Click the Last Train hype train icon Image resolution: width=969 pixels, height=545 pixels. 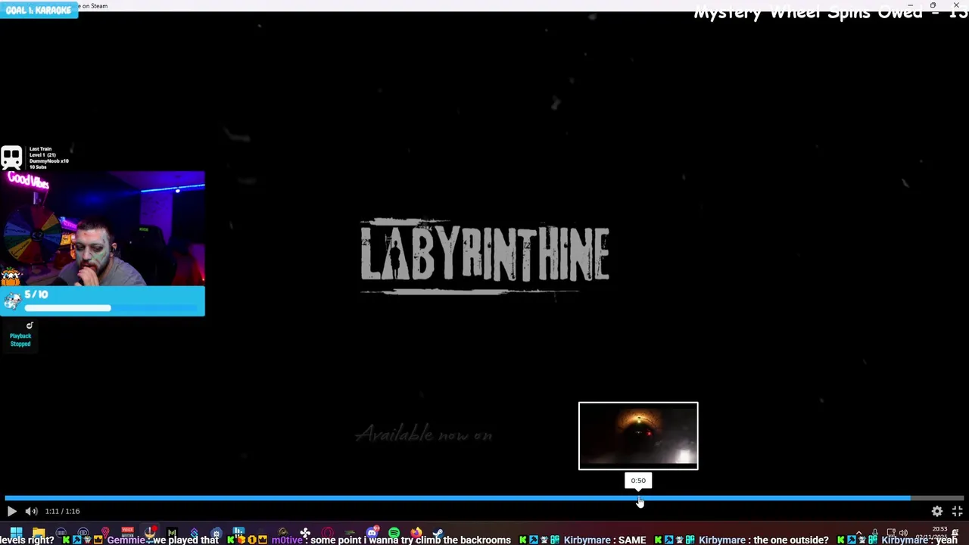click(11, 157)
